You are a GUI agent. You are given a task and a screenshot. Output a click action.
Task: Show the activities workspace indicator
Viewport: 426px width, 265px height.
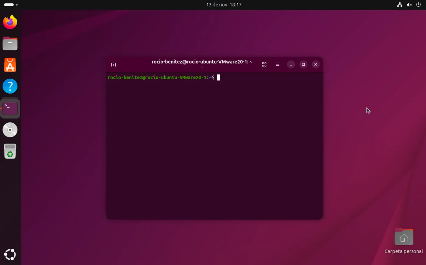pos(9,5)
